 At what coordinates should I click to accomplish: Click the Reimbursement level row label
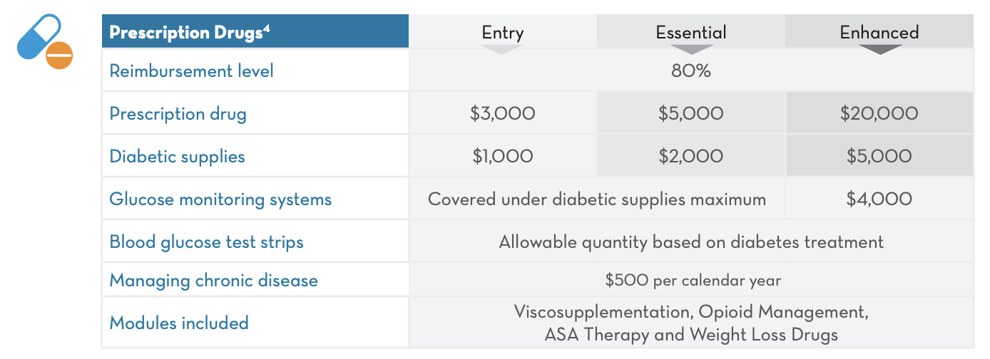tap(191, 71)
